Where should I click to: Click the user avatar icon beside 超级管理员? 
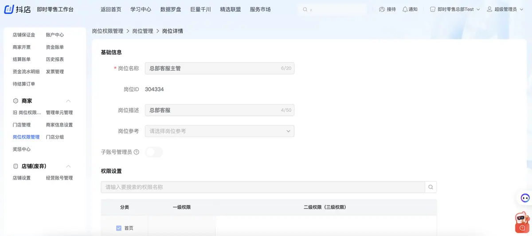pyautogui.click(x=489, y=9)
